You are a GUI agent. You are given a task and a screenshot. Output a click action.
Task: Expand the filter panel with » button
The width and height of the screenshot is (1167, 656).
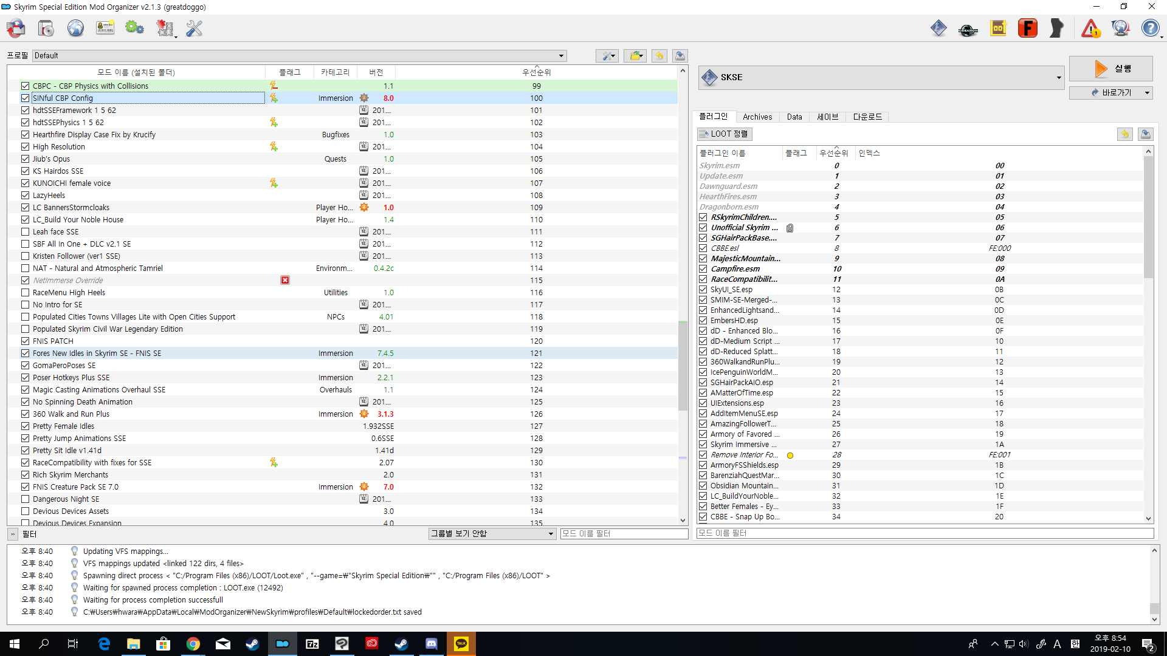click(13, 534)
